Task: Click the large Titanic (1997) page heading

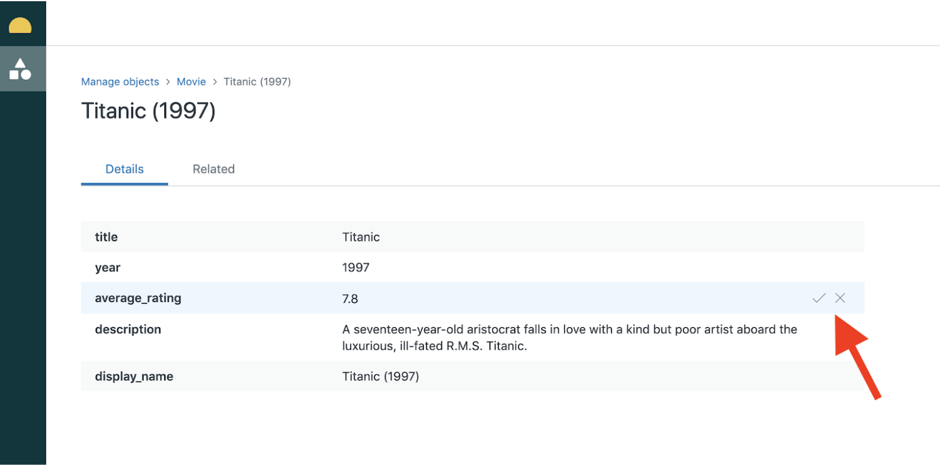Action: coord(148,111)
